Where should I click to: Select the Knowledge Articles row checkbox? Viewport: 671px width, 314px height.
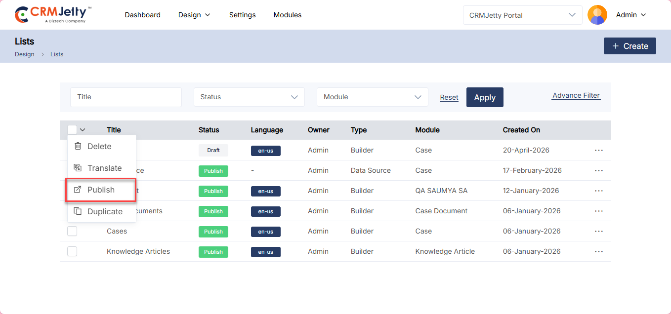click(72, 251)
